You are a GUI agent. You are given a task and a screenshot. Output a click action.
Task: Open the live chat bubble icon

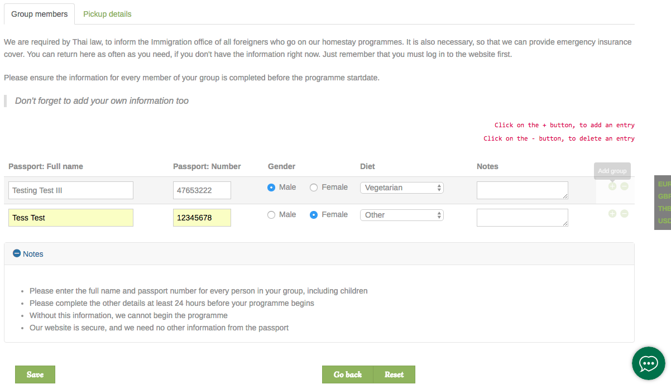click(648, 363)
